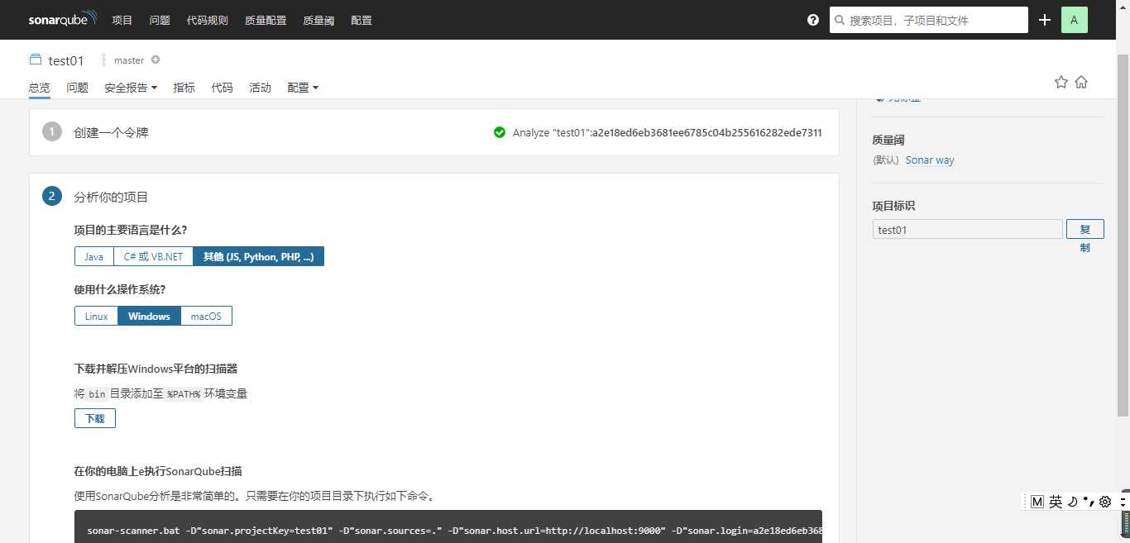Click the 使用什么操作系统? question text
Viewport: 1130px width, 543px height.
pos(119,289)
